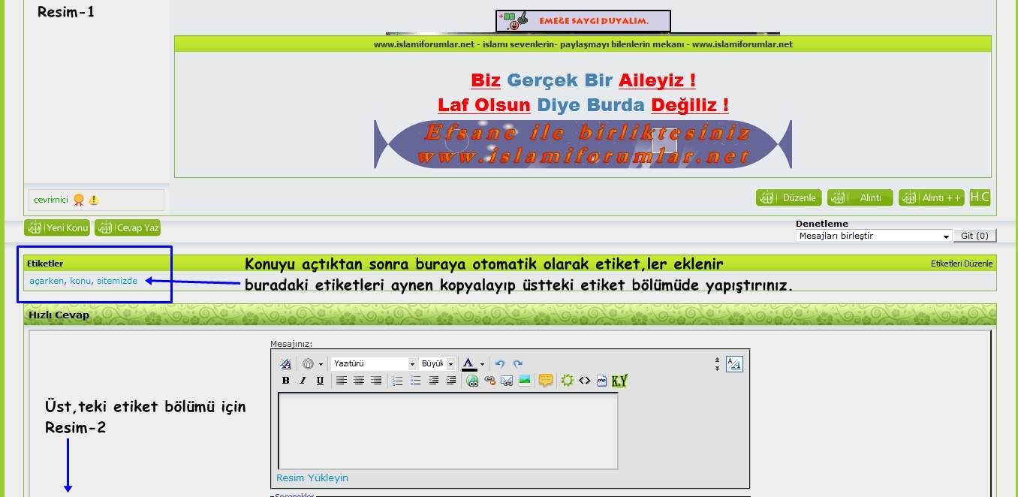Screen dimensions: 1018x497
Task: Open the smilies picker in the editor
Action: click(x=308, y=364)
